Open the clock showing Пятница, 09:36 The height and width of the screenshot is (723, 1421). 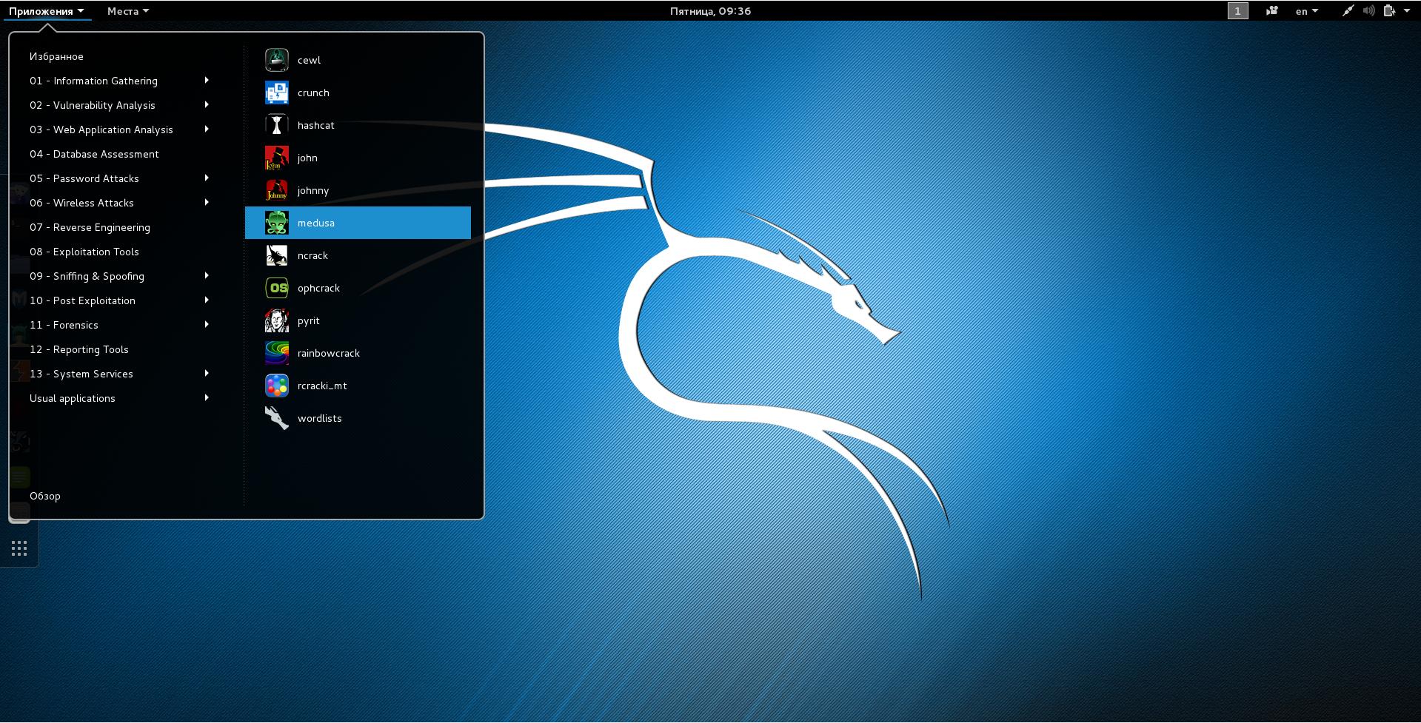[x=710, y=11]
